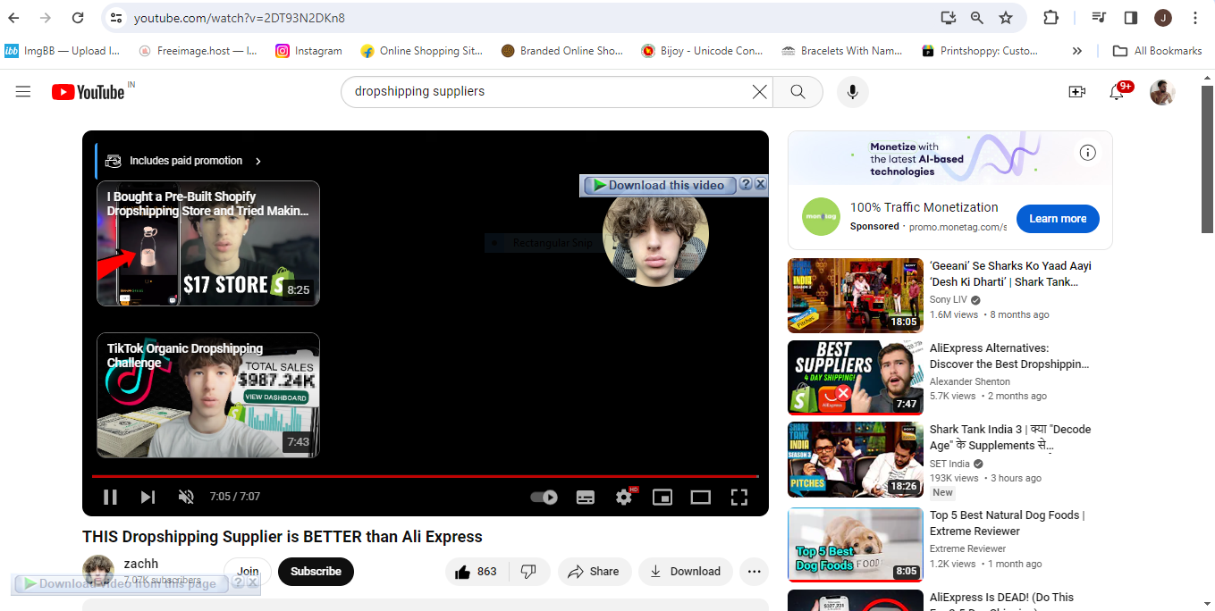1215x611 pixels.
Task: Open help icon on Download this video bar
Action: 746,184
